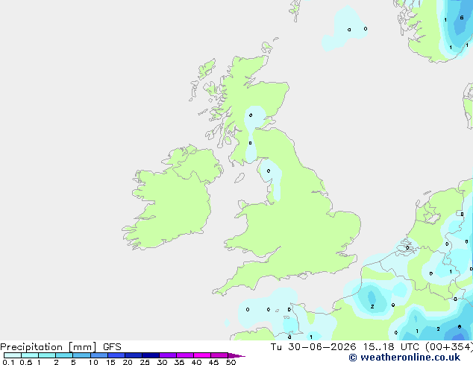
Task: Pick the 0.1–0.5 mm palest legend swatch
Action: coord(13,355)
